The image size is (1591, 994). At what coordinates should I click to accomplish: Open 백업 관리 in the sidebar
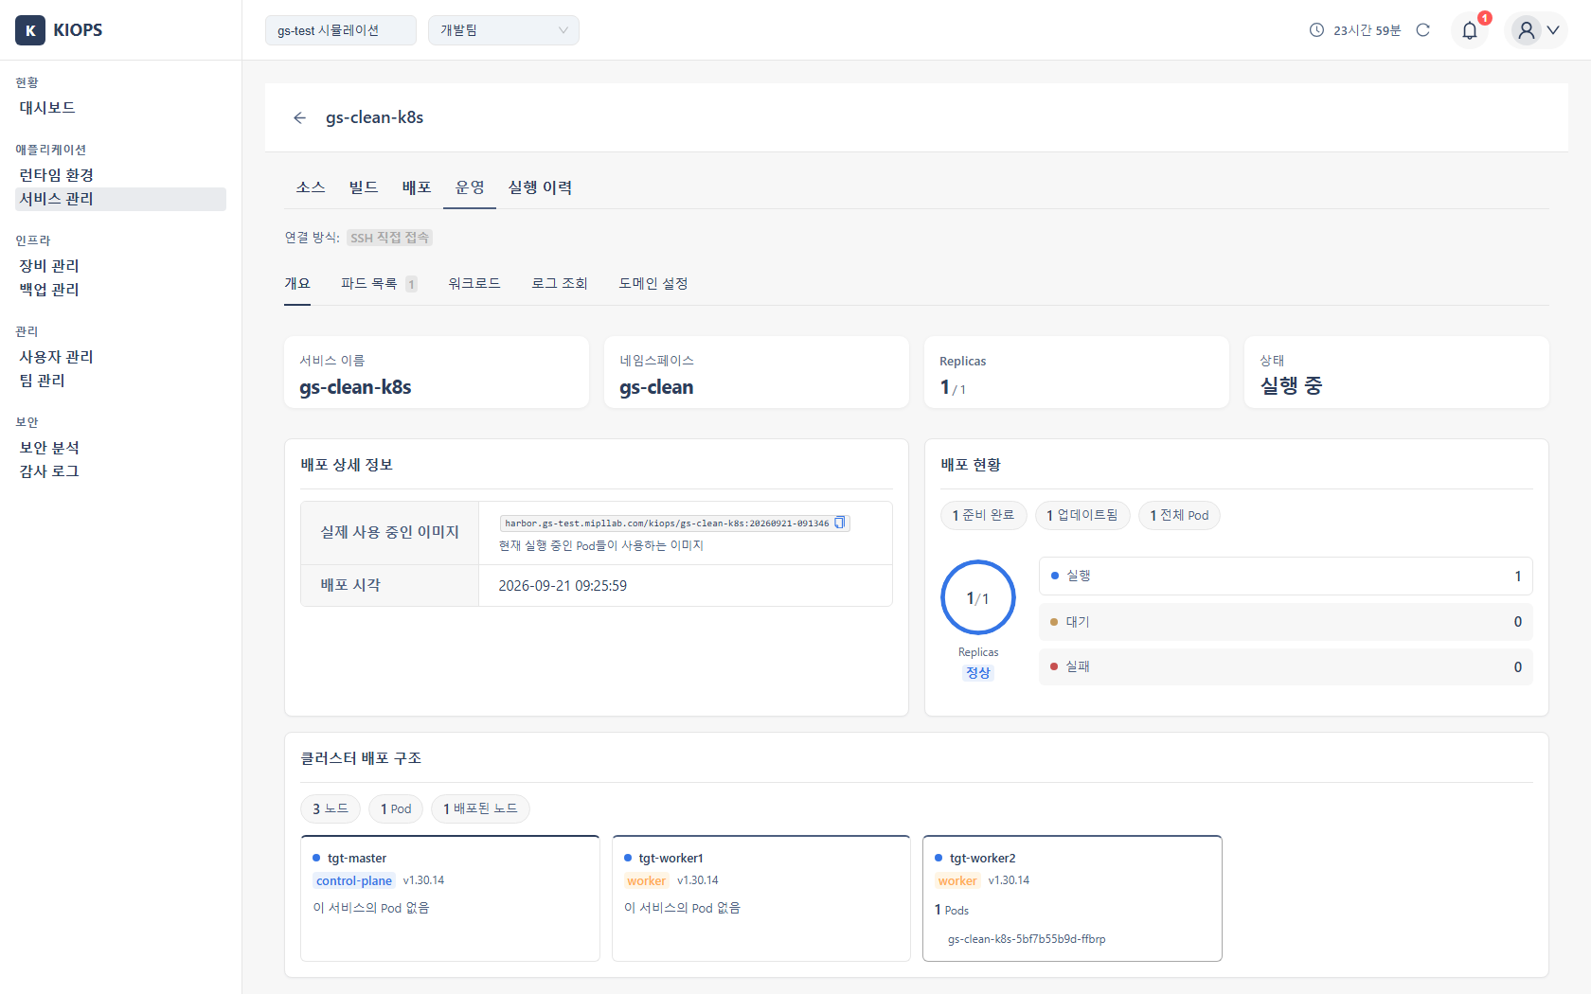[x=121, y=290]
